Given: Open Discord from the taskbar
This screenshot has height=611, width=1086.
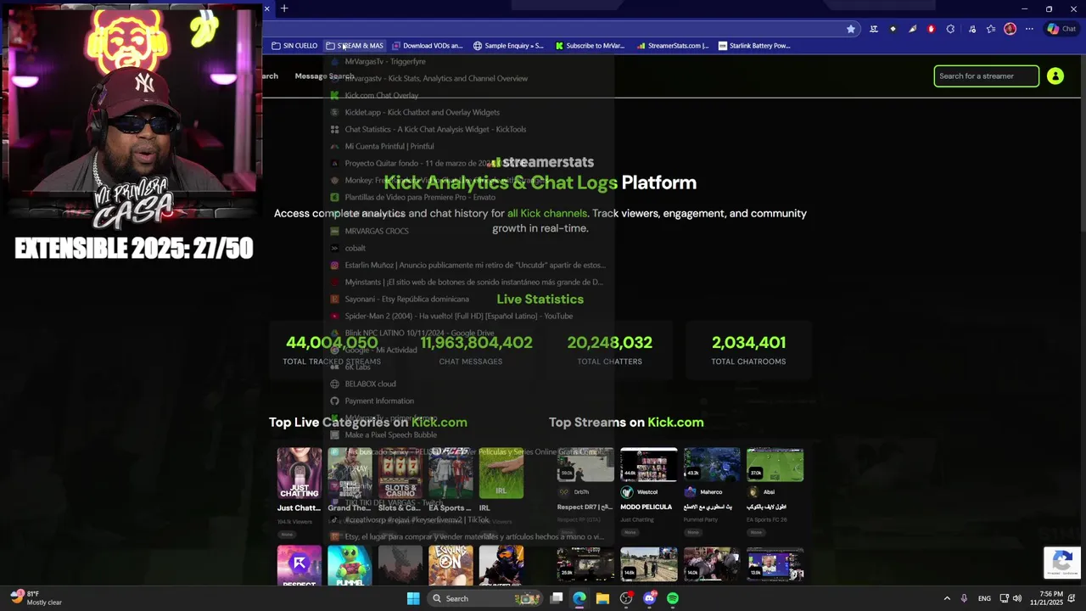Looking at the screenshot, I should click(x=650, y=598).
